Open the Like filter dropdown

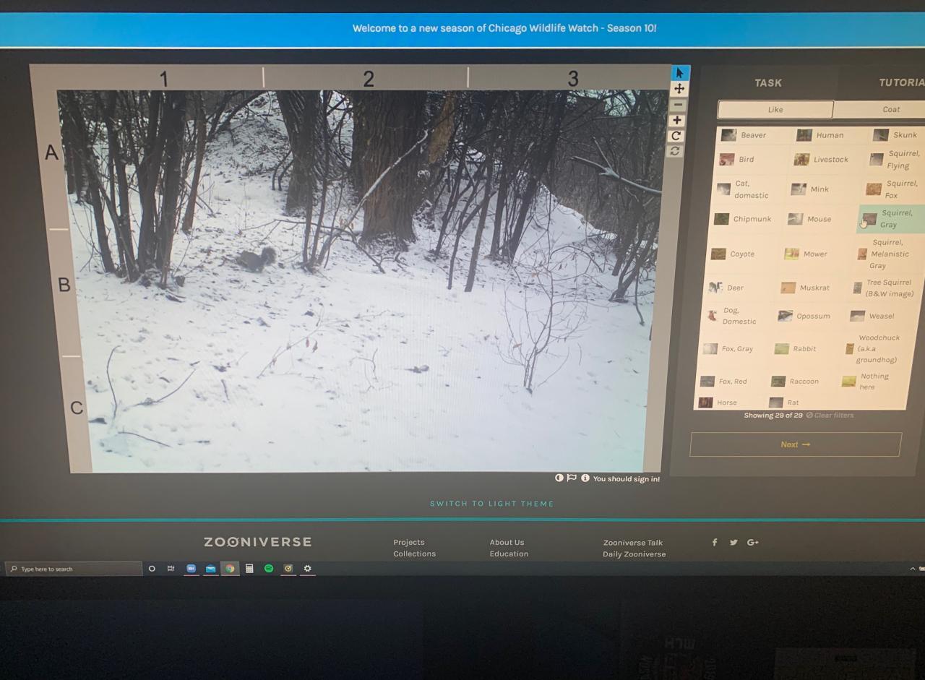click(775, 109)
